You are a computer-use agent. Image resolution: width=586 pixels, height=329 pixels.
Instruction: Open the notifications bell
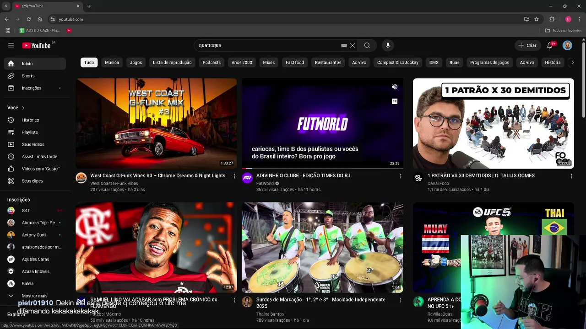[x=550, y=45]
